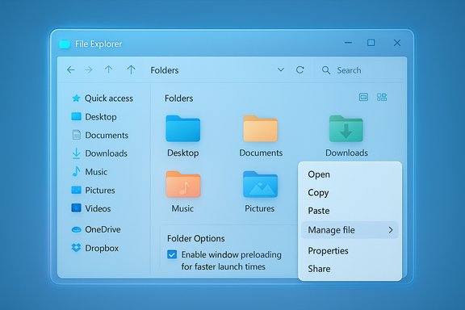
Task: Click the Documents sidebar page icon
Action: click(x=77, y=135)
